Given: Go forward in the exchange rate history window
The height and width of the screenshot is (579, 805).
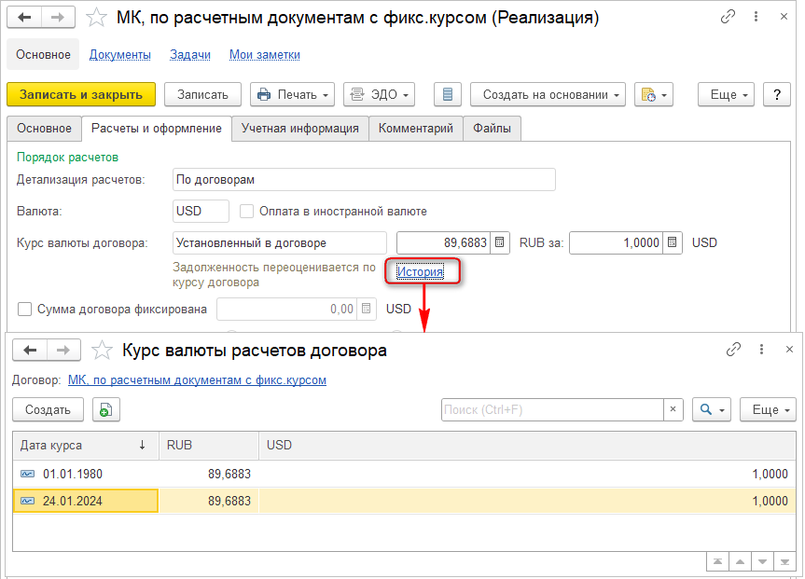Looking at the screenshot, I should [x=63, y=350].
